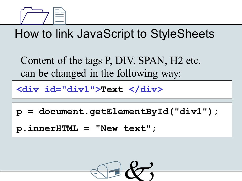Viewport: 242px width, 181px height.
Task: Click the line "can be changed in the following way:"
Action: [101, 74]
